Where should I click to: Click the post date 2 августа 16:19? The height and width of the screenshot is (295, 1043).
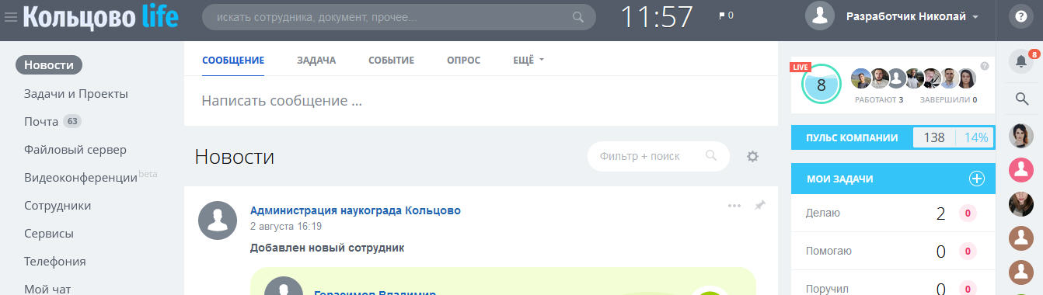[x=286, y=226]
